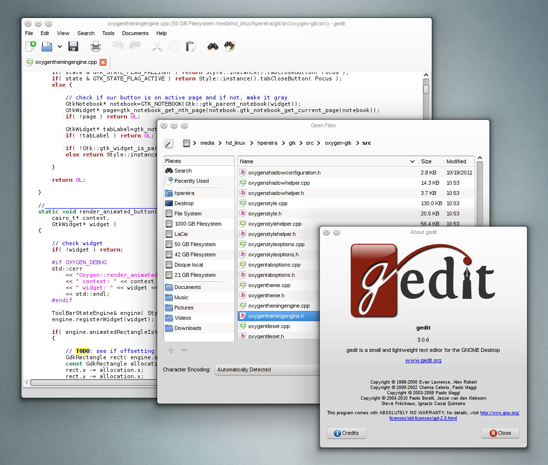
Task: Select file oxygenstyle.cpp in list
Action: click(x=356, y=203)
